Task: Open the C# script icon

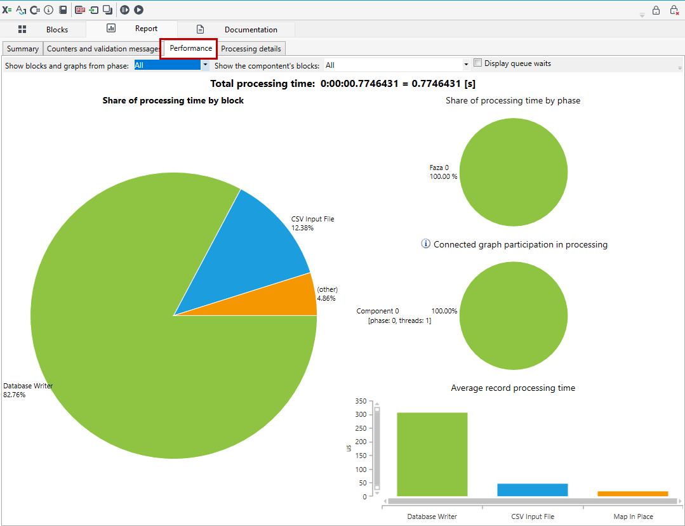Action: [x=35, y=10]
